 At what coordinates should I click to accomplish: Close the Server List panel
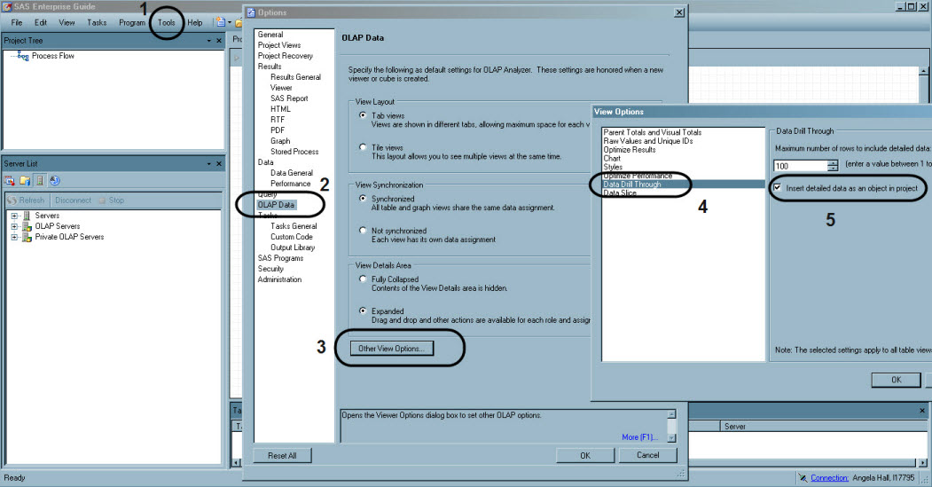pos(219,163)
